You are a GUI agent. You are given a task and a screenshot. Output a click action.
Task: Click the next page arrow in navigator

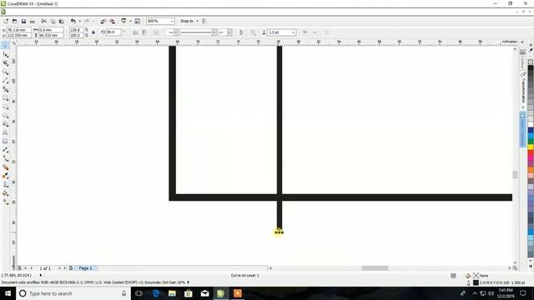(x=59, y=268)
